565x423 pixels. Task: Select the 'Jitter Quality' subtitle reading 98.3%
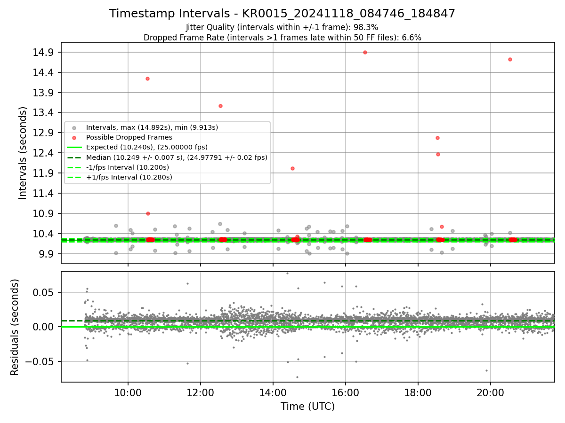tap(282, 28)
